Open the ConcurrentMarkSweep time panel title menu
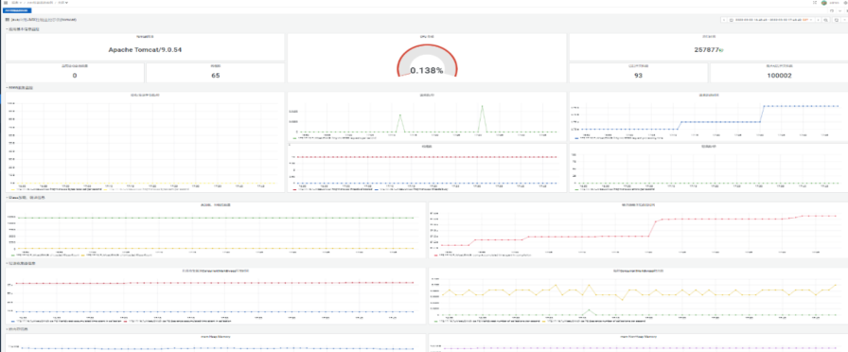The image size is (848, 352). [215, 271]
